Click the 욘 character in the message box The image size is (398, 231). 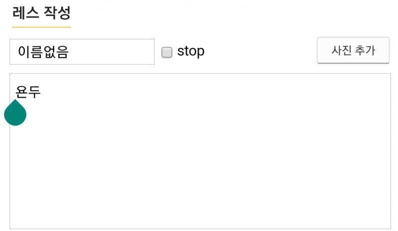click(21, 92)
